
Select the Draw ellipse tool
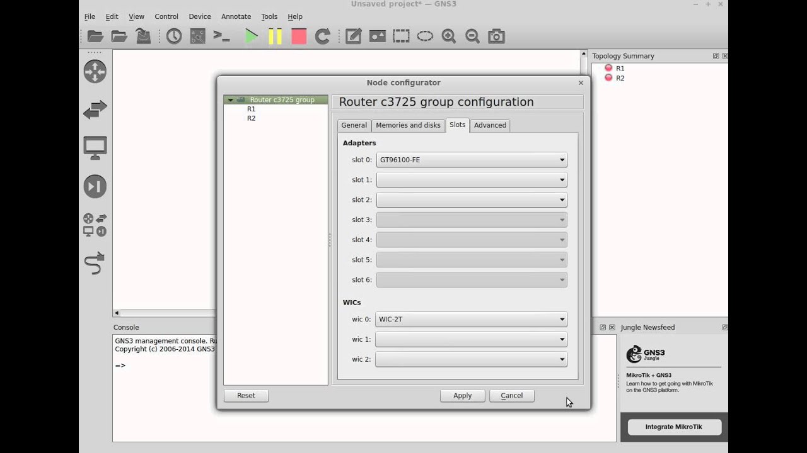[x=425, y=36]
